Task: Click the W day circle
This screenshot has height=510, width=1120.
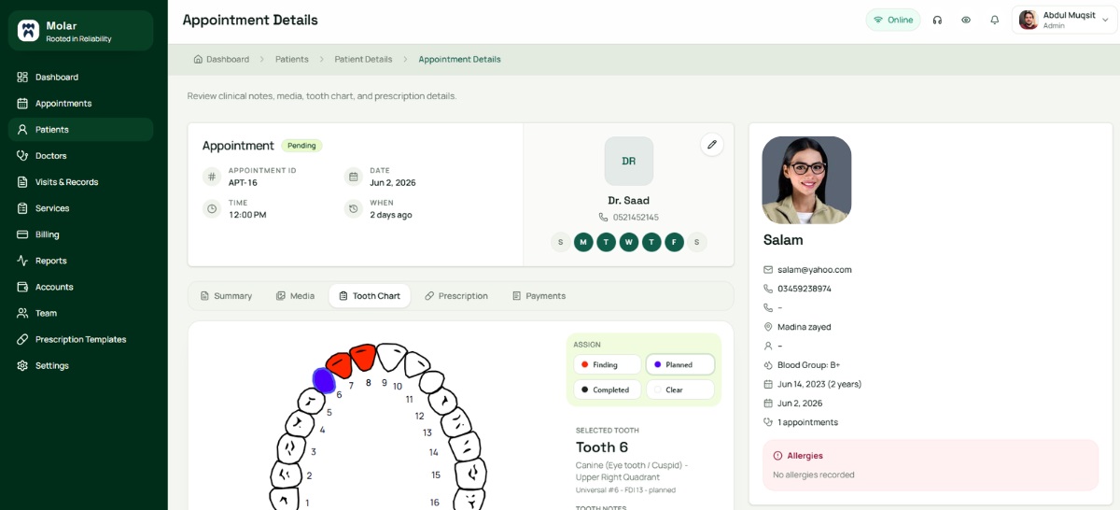Action: point(629,242)
